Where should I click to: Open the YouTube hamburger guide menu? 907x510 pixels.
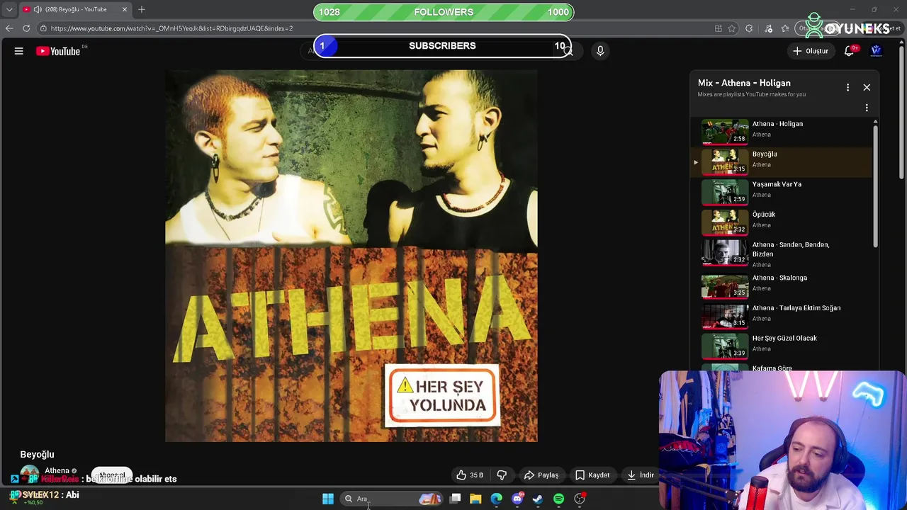tap(19, 51)
